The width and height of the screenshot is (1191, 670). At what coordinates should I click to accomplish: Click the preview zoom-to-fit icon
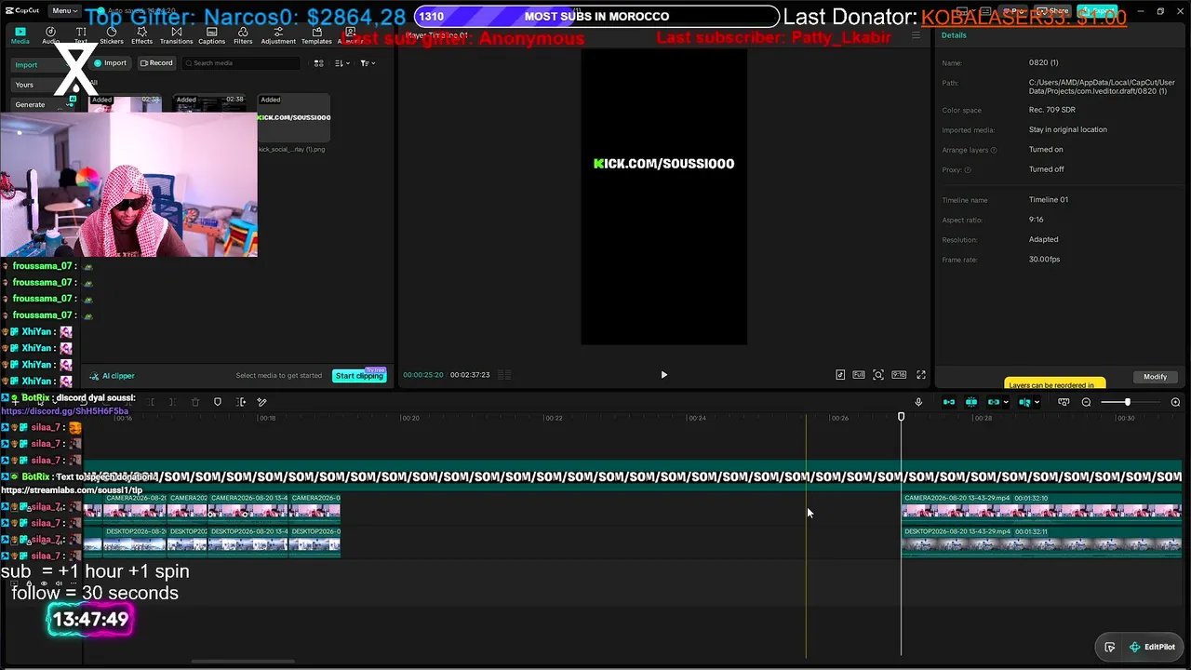point(878,375)
